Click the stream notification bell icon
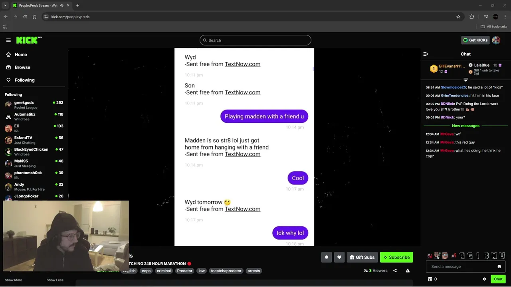 (x=326, y=258)
